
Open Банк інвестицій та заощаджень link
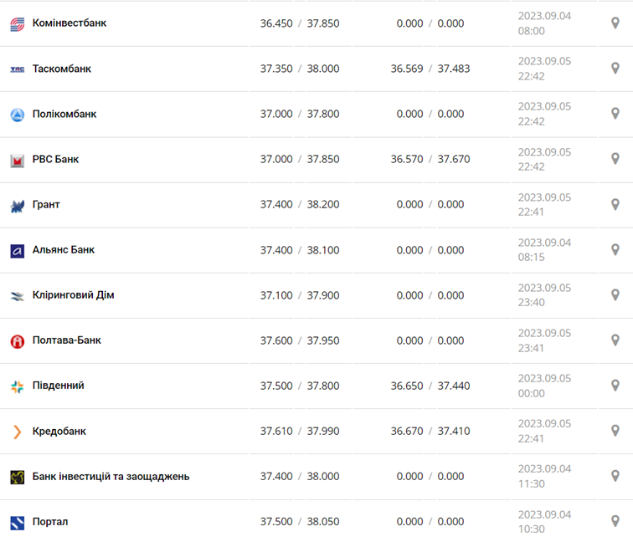pyautogui.click(x=111, y=477)
